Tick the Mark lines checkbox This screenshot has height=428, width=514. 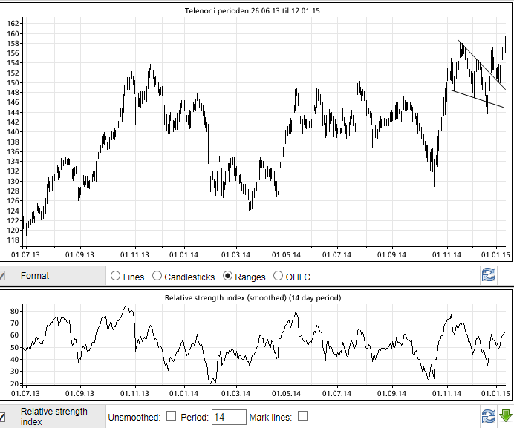tap(302, 417)
